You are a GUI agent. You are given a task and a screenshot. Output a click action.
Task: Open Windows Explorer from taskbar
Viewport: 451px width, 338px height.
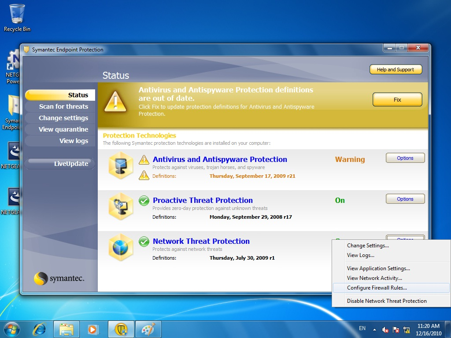click(67, 329)
